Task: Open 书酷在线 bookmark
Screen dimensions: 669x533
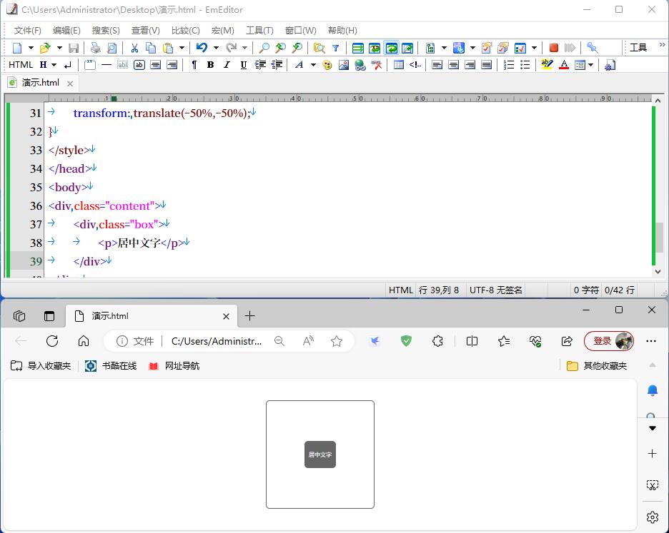Action: (111, 365)
